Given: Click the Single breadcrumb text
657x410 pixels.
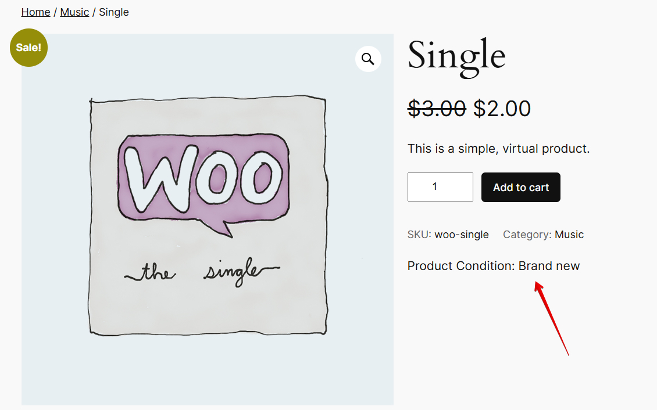Looking at the screenshot, I should coord(114,12).
